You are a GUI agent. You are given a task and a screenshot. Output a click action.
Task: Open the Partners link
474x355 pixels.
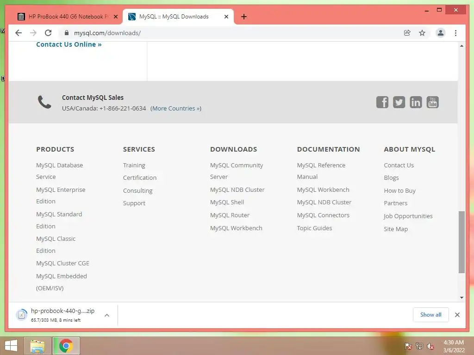pos(395,203)
